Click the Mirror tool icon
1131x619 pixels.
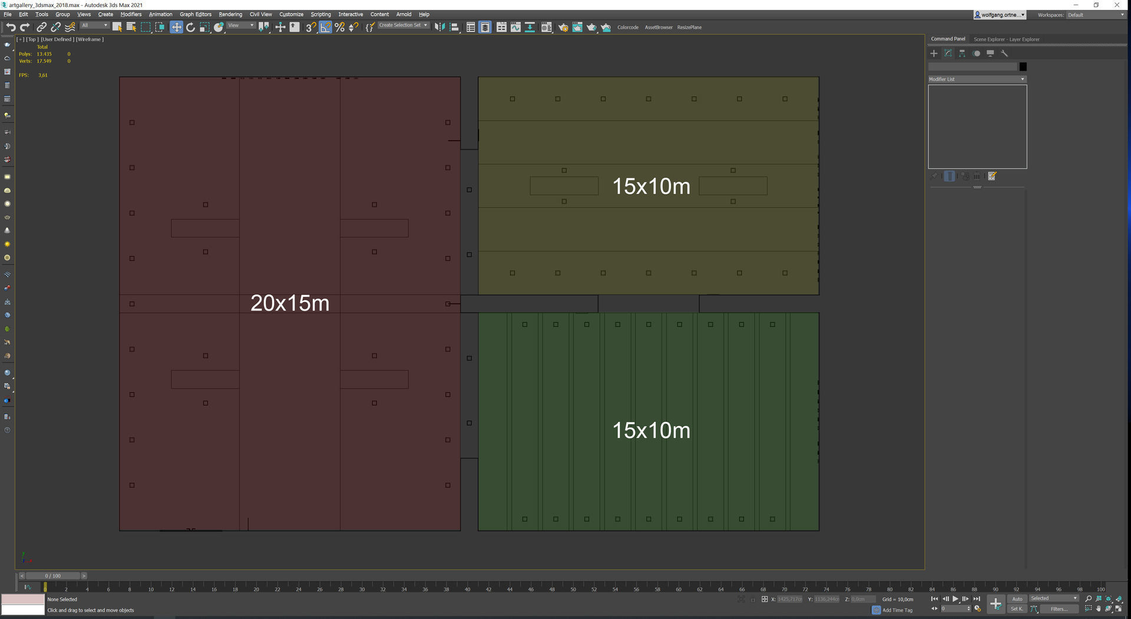pyautogui.click(x=439, y=27)
